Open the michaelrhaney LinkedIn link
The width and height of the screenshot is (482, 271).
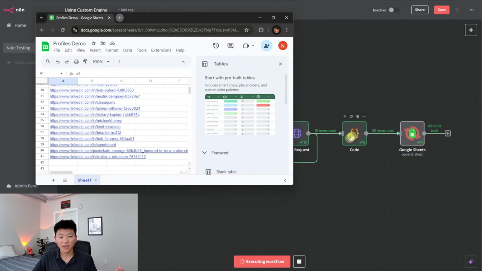(85, 120)
